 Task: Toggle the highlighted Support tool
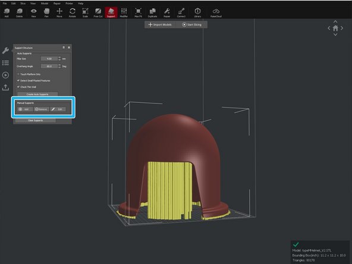111,12
